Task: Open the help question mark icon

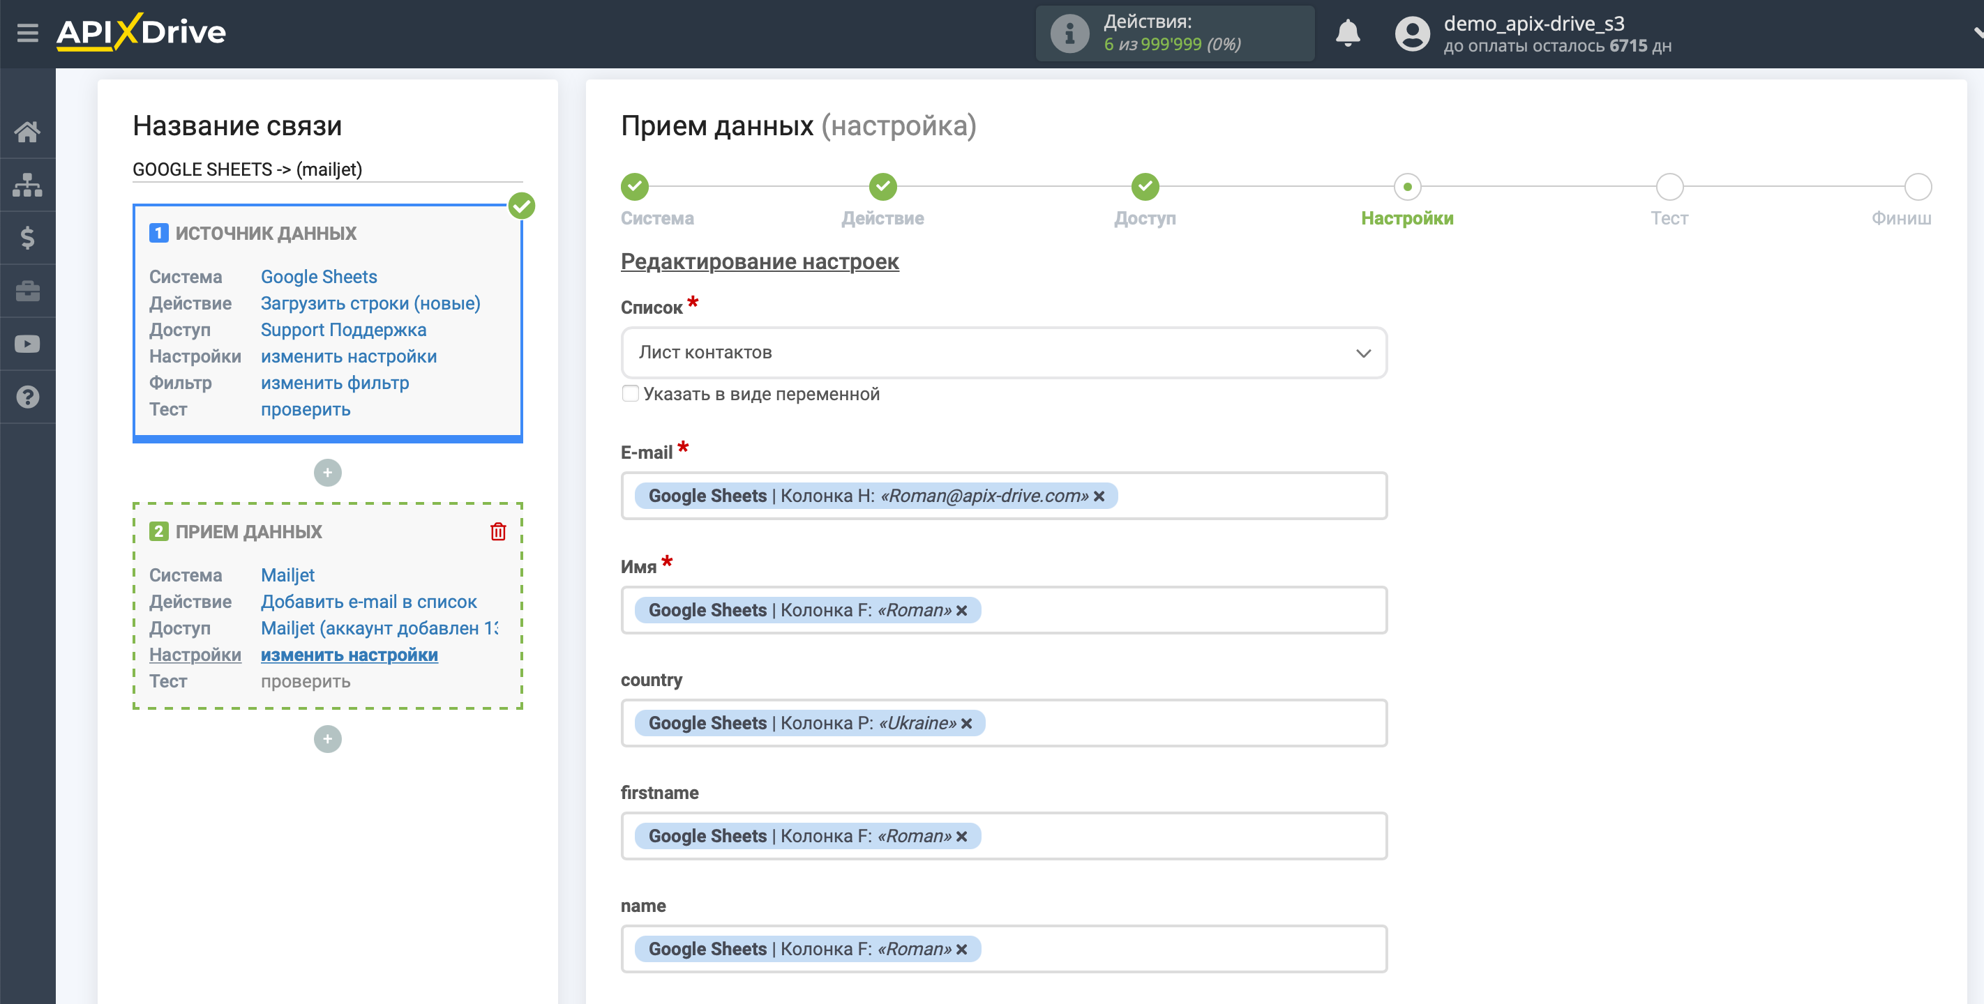Action: pyautogui.click(x=28, y=397)
